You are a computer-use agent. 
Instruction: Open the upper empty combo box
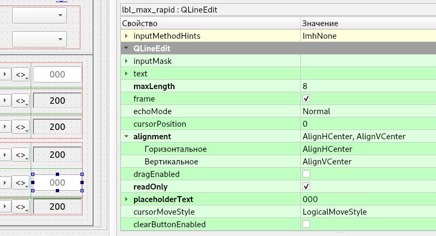point(39,15)
